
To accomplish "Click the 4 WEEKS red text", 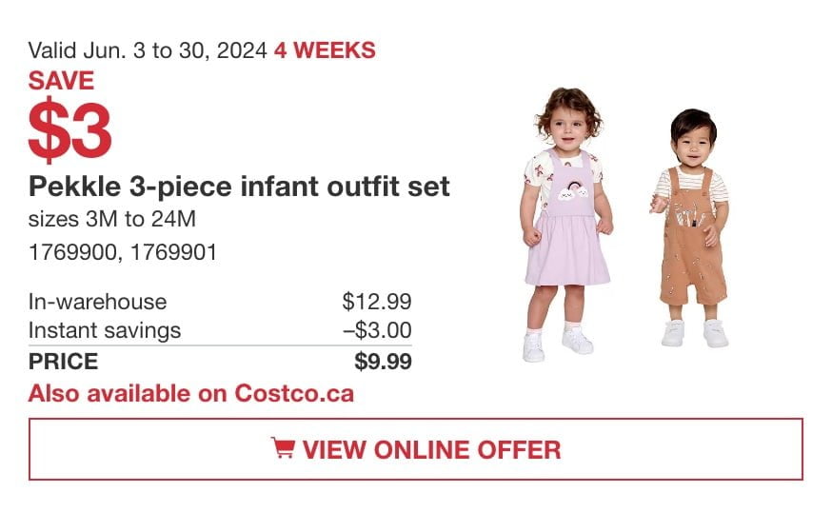I will [x=325, y=51].
